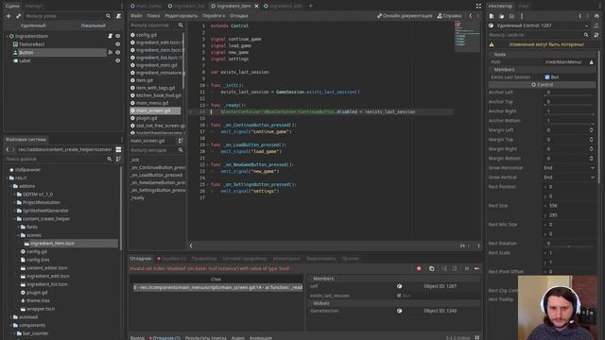Toggle exists_last_session checkbox in debugger

click(399, 296)
